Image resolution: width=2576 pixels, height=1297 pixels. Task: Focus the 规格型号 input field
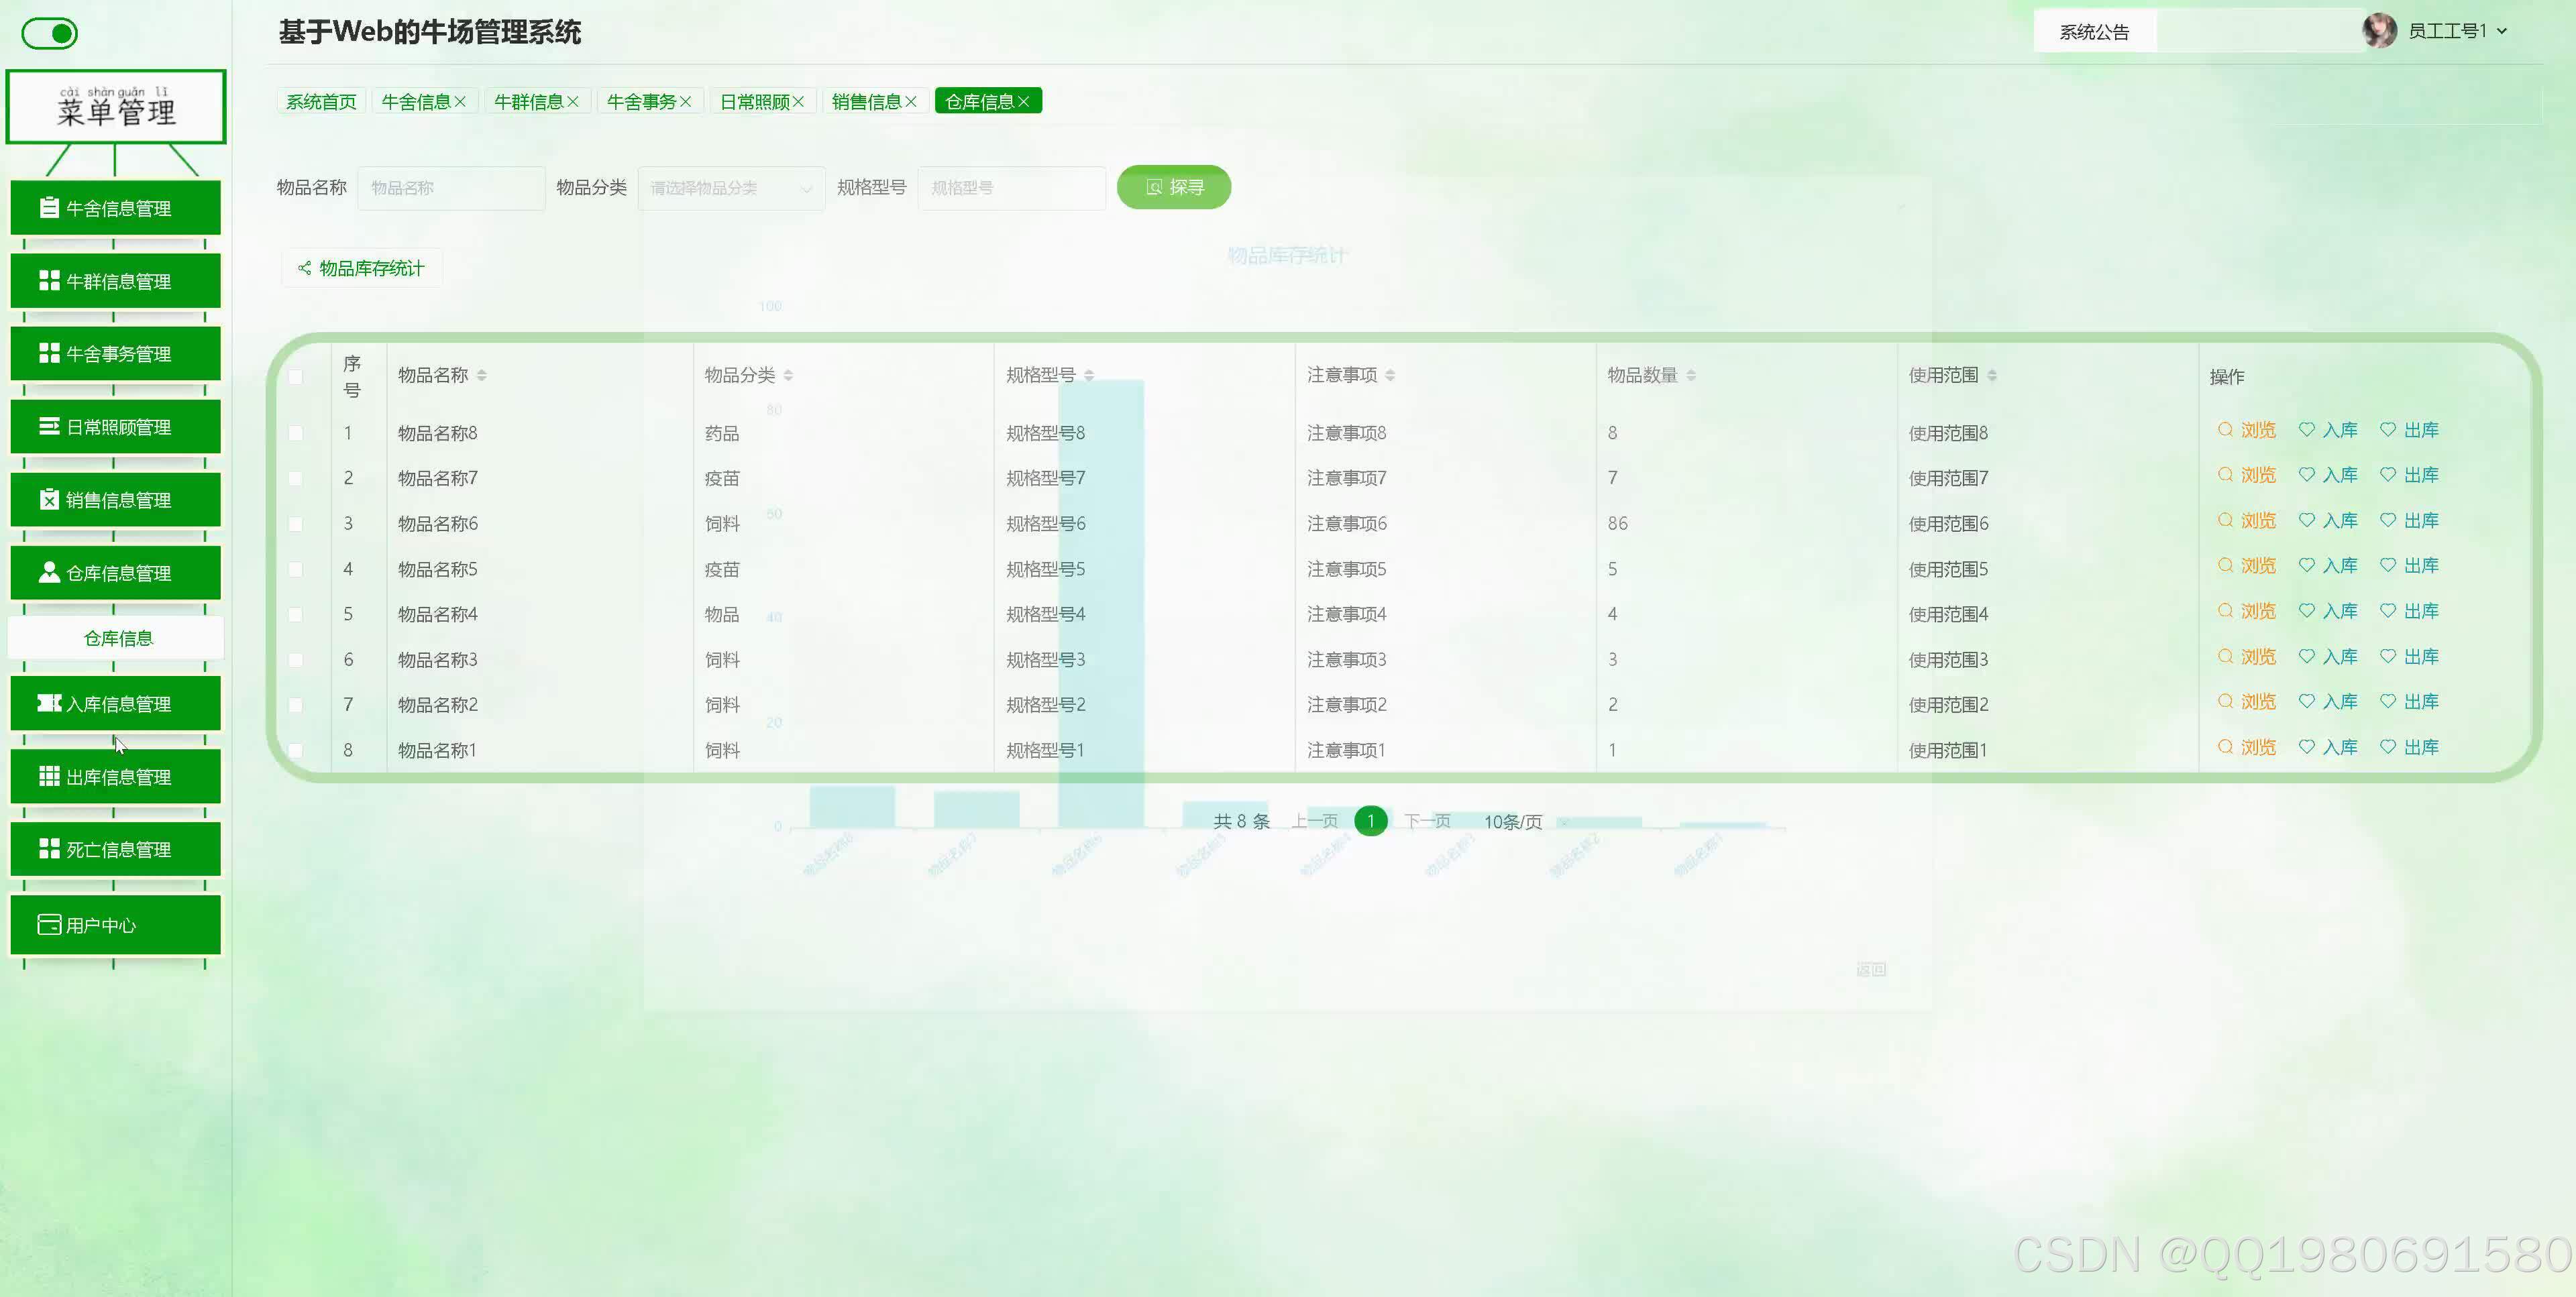(x=1011, y=188)
